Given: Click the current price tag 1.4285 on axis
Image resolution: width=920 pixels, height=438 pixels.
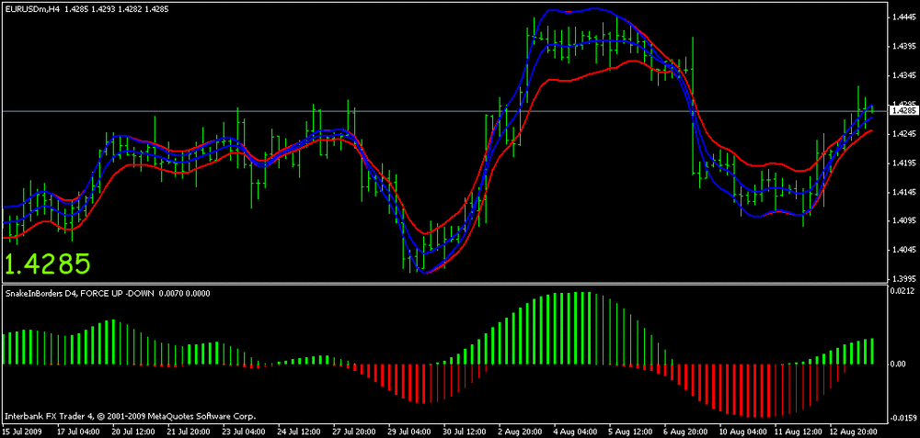Looking at the screenshot, I should (903, 110).
